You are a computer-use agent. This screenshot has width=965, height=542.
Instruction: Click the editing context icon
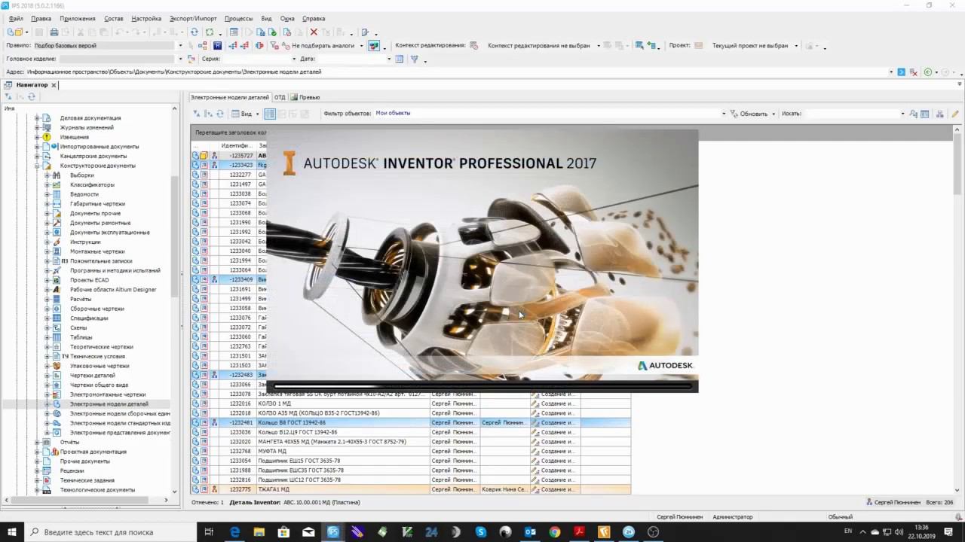pyautogui.click(x=474, y=45)
